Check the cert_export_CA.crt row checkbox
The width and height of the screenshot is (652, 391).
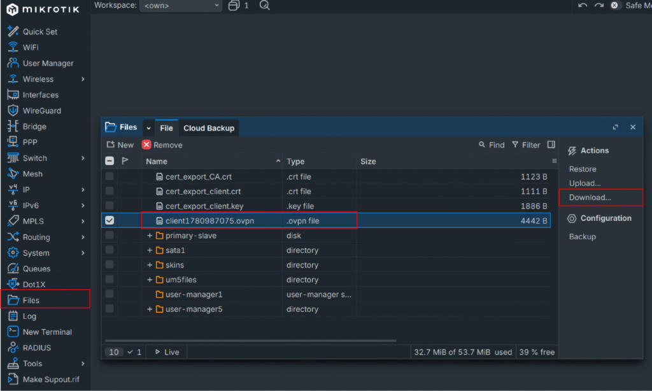point(110,176)
